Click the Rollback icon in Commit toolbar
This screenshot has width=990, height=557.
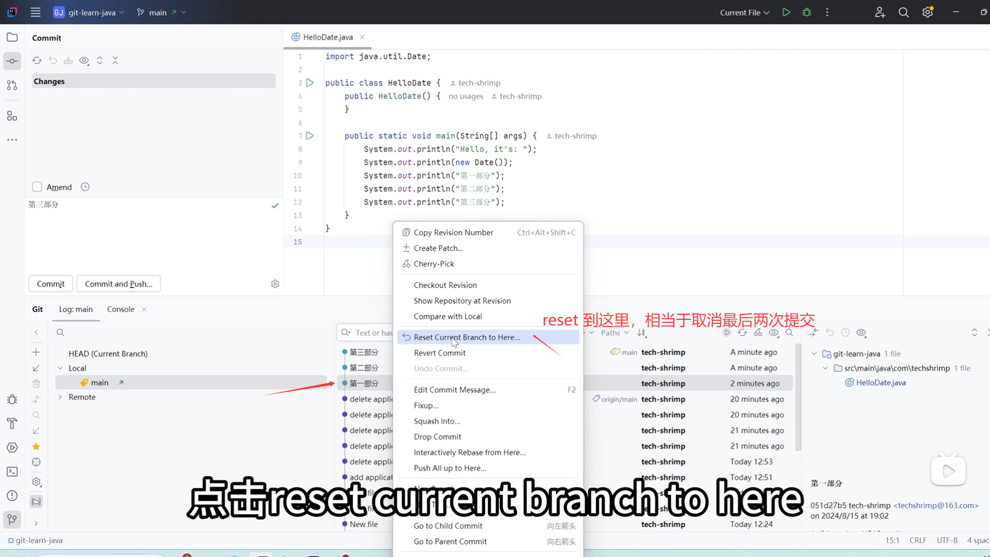coord(53,60)
